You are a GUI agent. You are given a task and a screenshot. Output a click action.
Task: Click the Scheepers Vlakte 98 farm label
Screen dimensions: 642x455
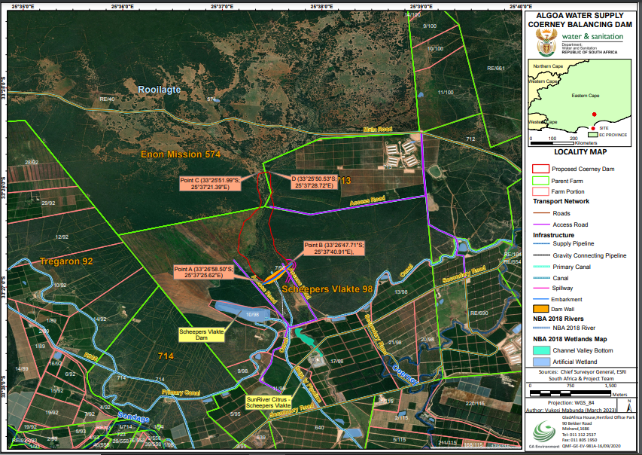pyautogui.click(x=327, y=289)
